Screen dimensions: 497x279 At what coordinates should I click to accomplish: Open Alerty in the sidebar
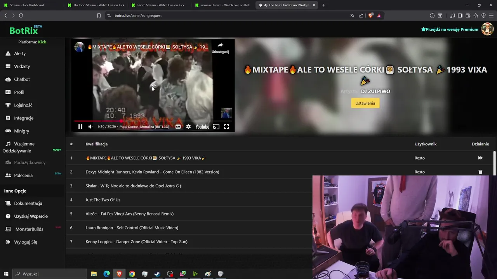click(20, 53)
